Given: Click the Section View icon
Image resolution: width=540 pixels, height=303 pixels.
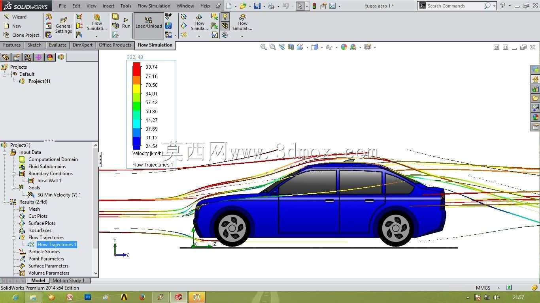Looking at the screenshot, I should coord(291,47).
